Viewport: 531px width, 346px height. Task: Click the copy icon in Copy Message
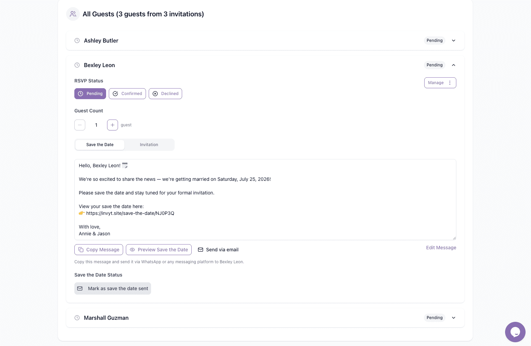pyautogui.click(x=81, y=250)
